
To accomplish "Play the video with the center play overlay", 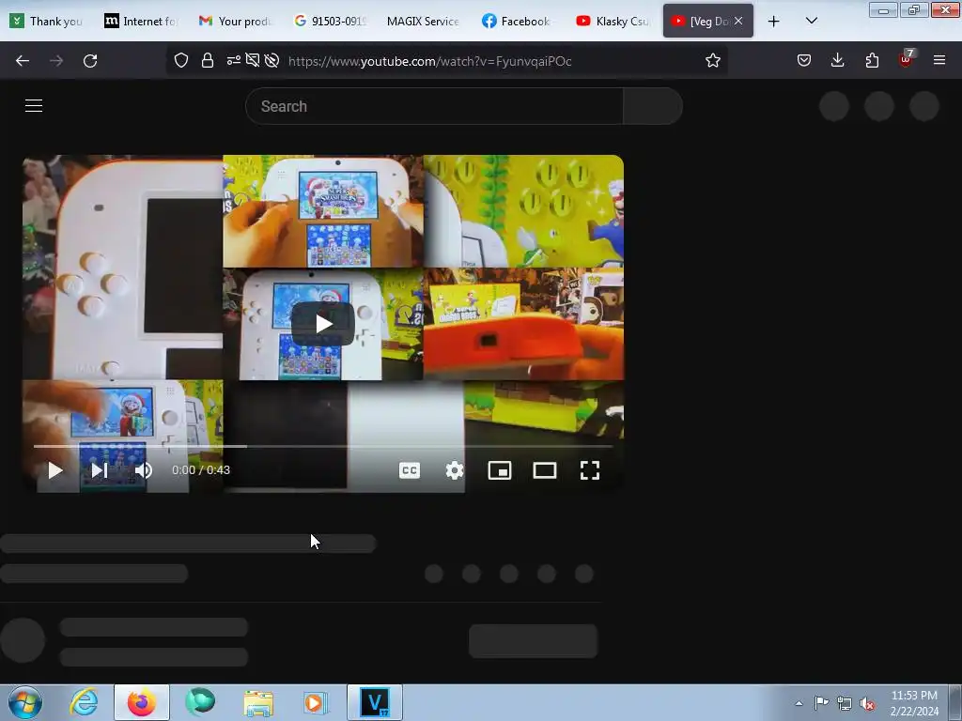I will click(x=323, y=324).
